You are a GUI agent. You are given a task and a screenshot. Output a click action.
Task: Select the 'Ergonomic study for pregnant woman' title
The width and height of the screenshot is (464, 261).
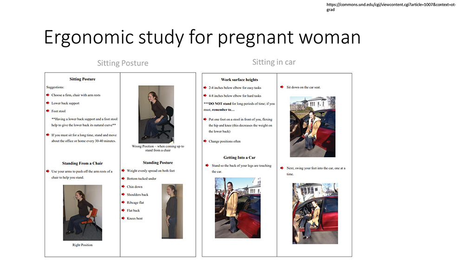pos(202,38)
